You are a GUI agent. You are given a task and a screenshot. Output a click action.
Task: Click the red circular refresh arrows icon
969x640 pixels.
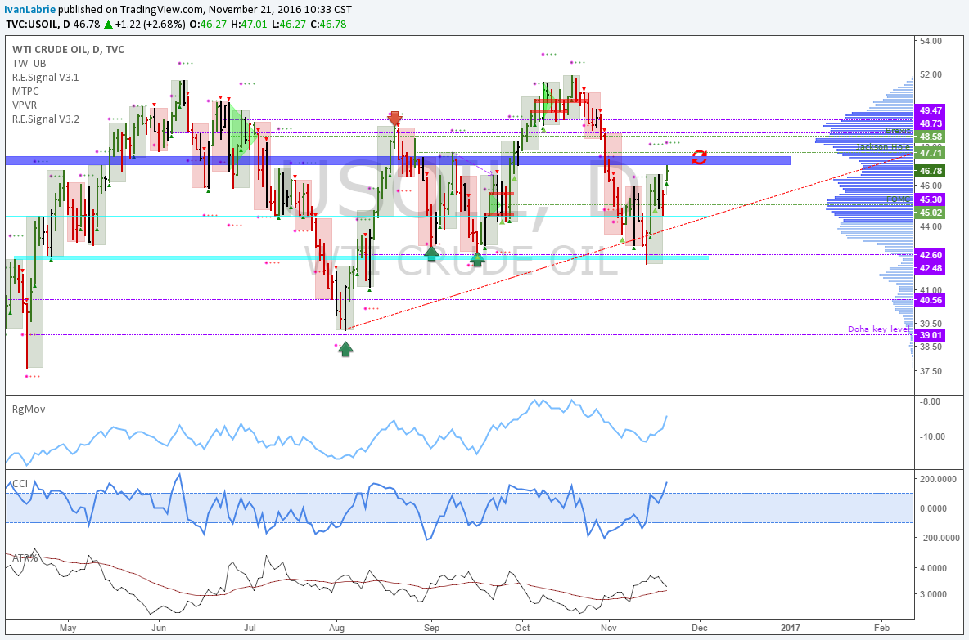pyautogui.click(x=699, y=158)
